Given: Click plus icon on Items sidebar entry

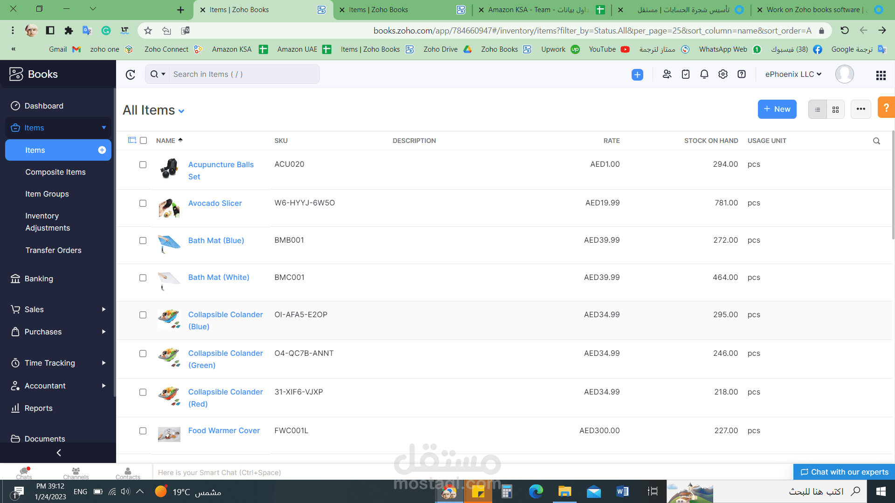Looking at the screenshot, I should [102, 150].
